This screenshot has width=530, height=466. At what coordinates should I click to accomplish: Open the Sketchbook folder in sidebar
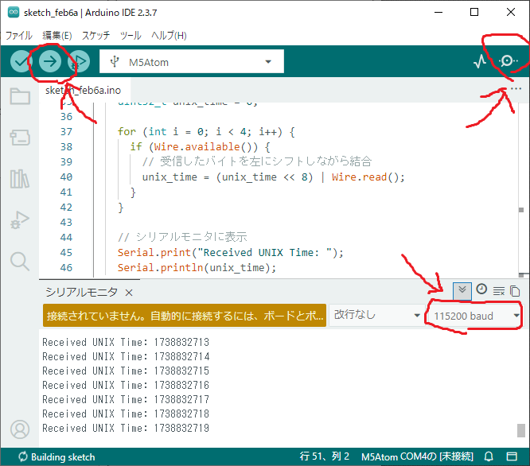20,97
